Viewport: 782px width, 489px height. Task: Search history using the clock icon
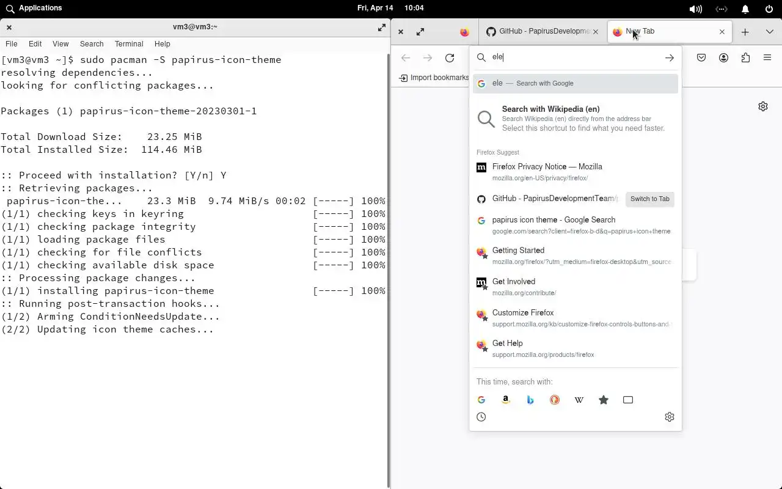pos(481,417)
